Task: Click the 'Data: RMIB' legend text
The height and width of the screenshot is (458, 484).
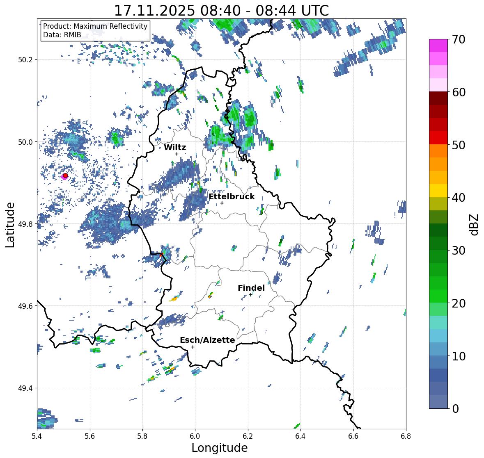Action: click(62, 35)
